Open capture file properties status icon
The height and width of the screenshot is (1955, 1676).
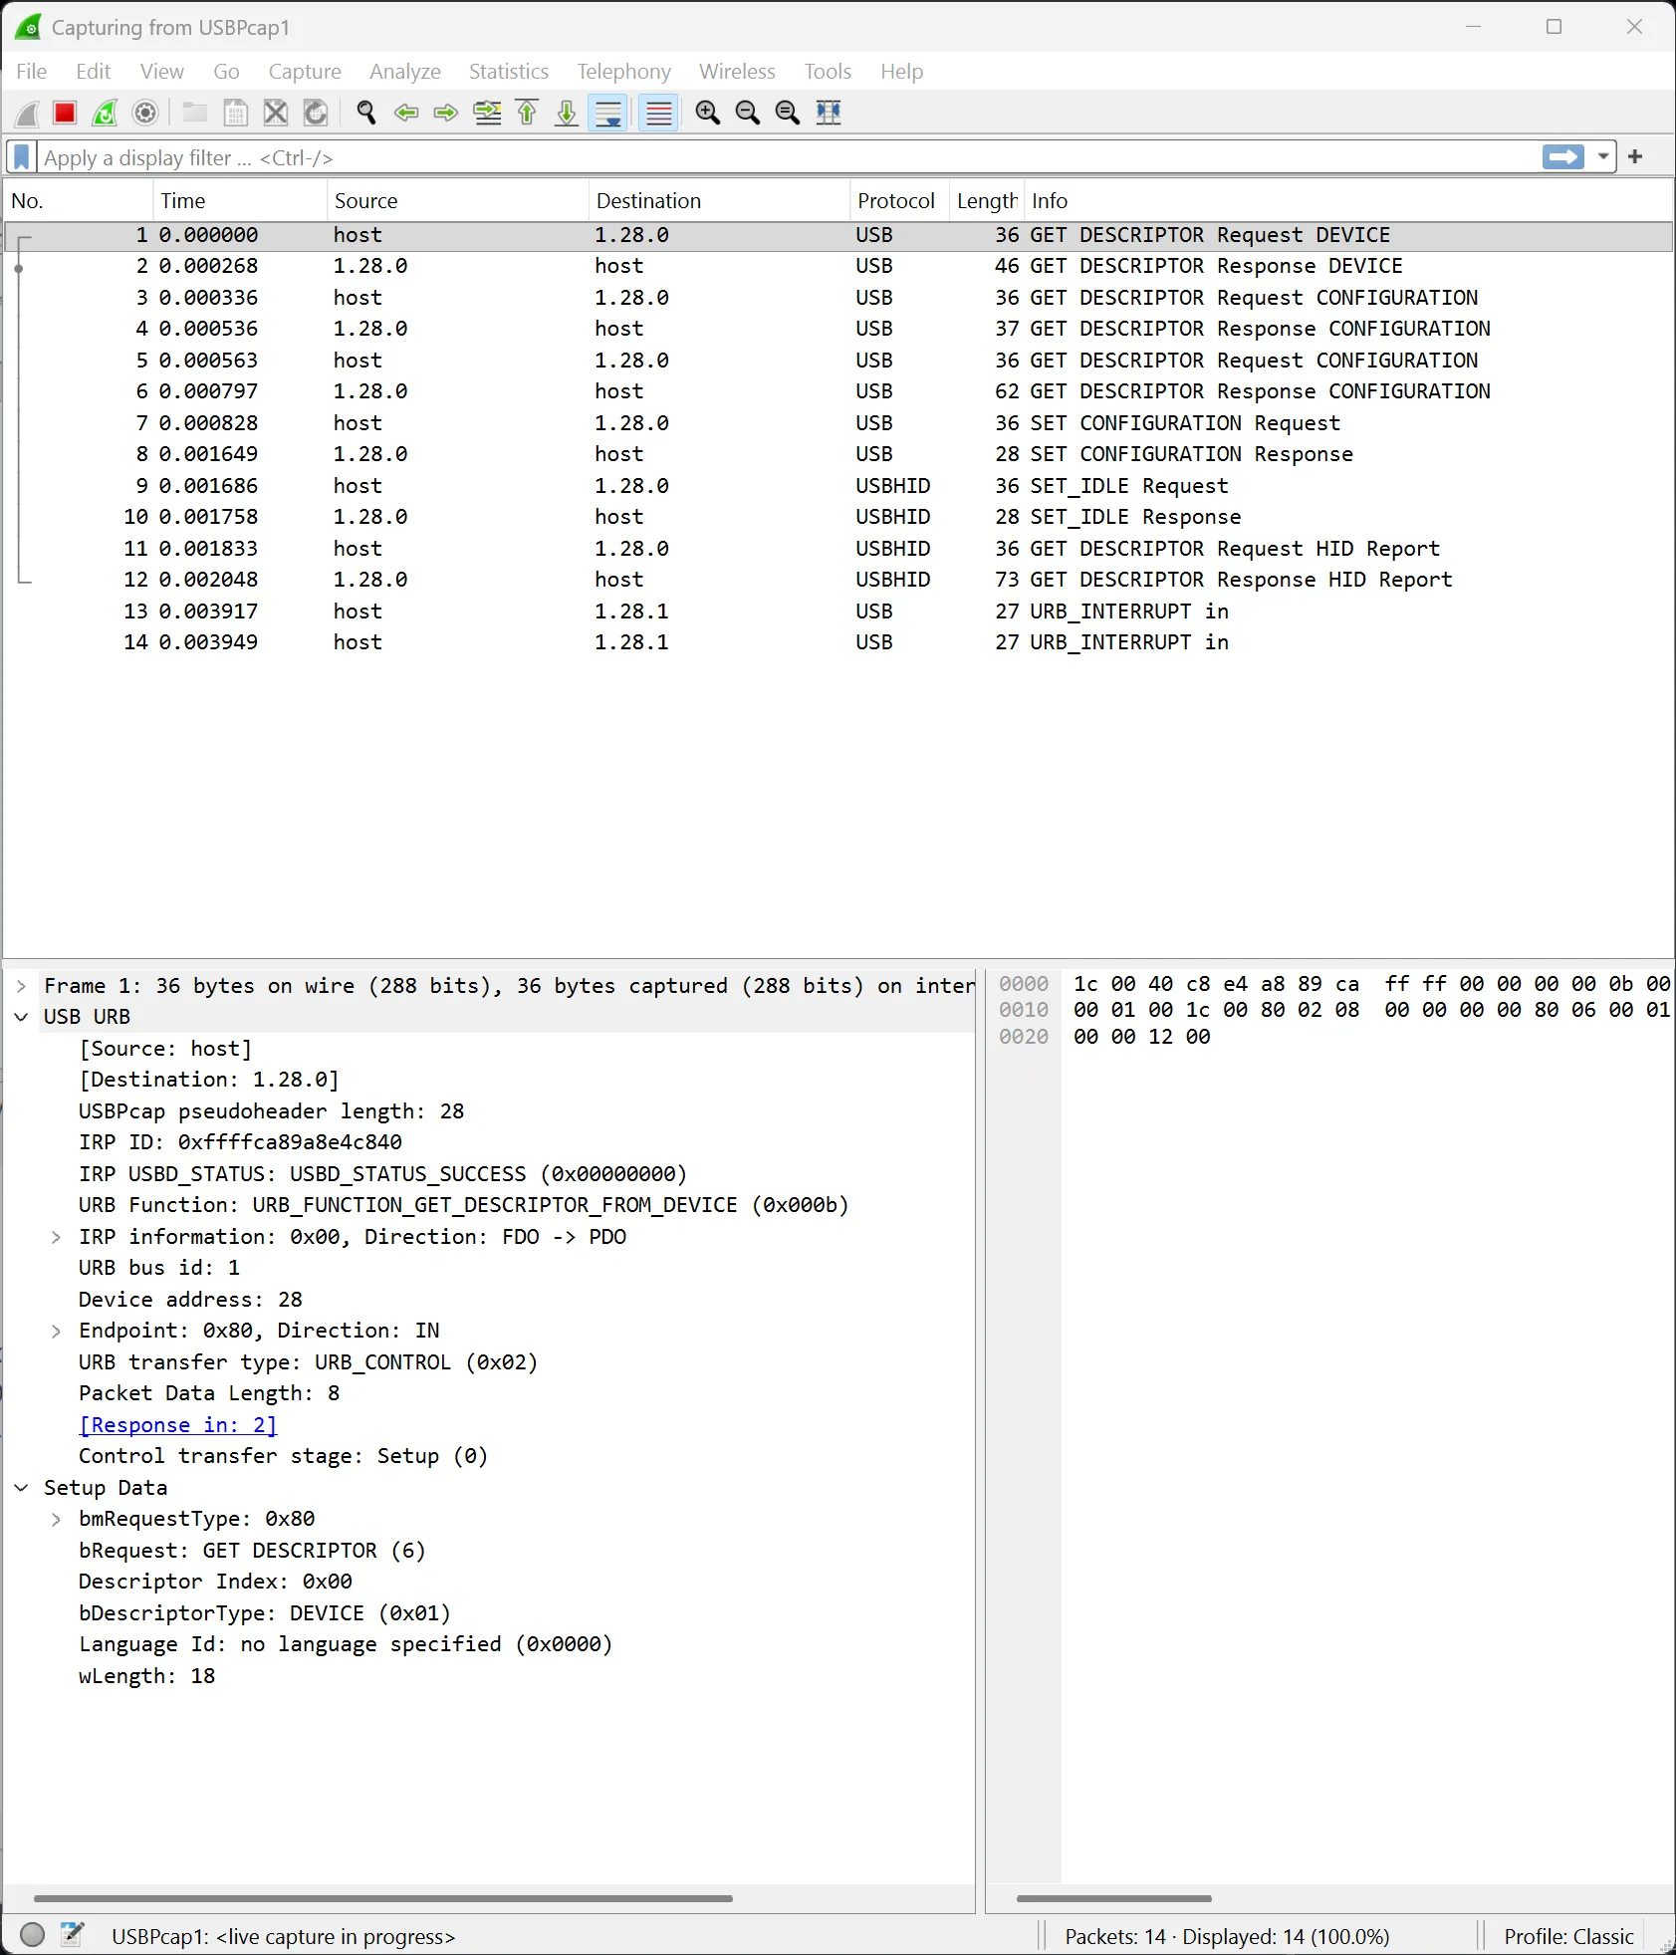[x=73, y=1935]
